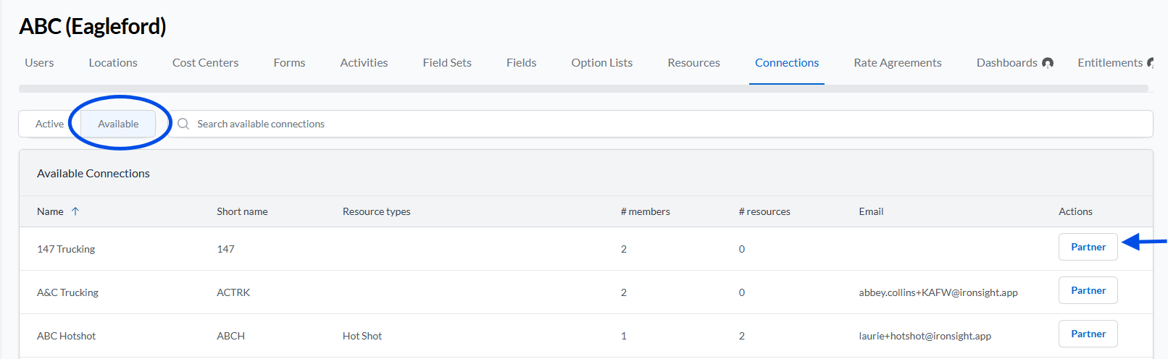Click the Name sort arrow icon

tap(75, 211)
